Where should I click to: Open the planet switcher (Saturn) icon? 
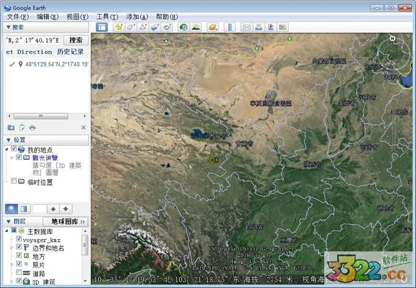click(213, 27)
